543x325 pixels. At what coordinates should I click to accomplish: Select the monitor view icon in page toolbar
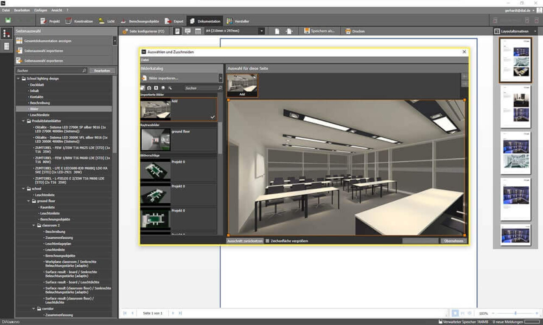188,31
